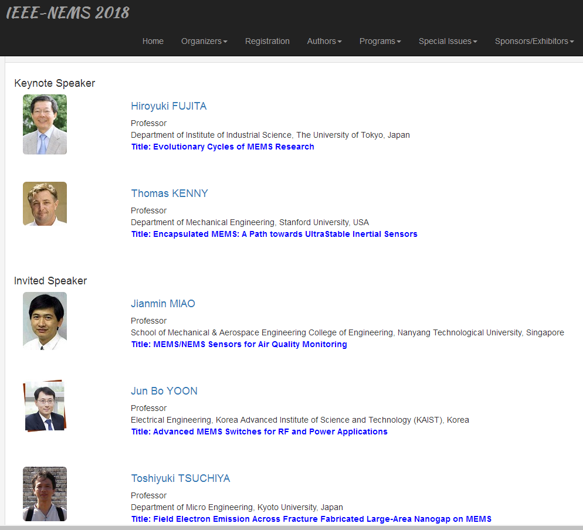Select the Invited Speaker heading
Viewport: 583px width, 530px height.
click(x=50, y=281)
